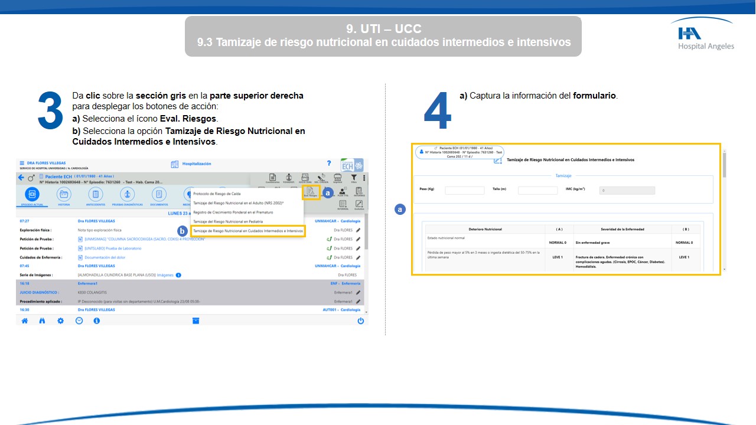756x425 pixels.
Task: Click the back arrow beside patient name
Action: tap(22, 178)
